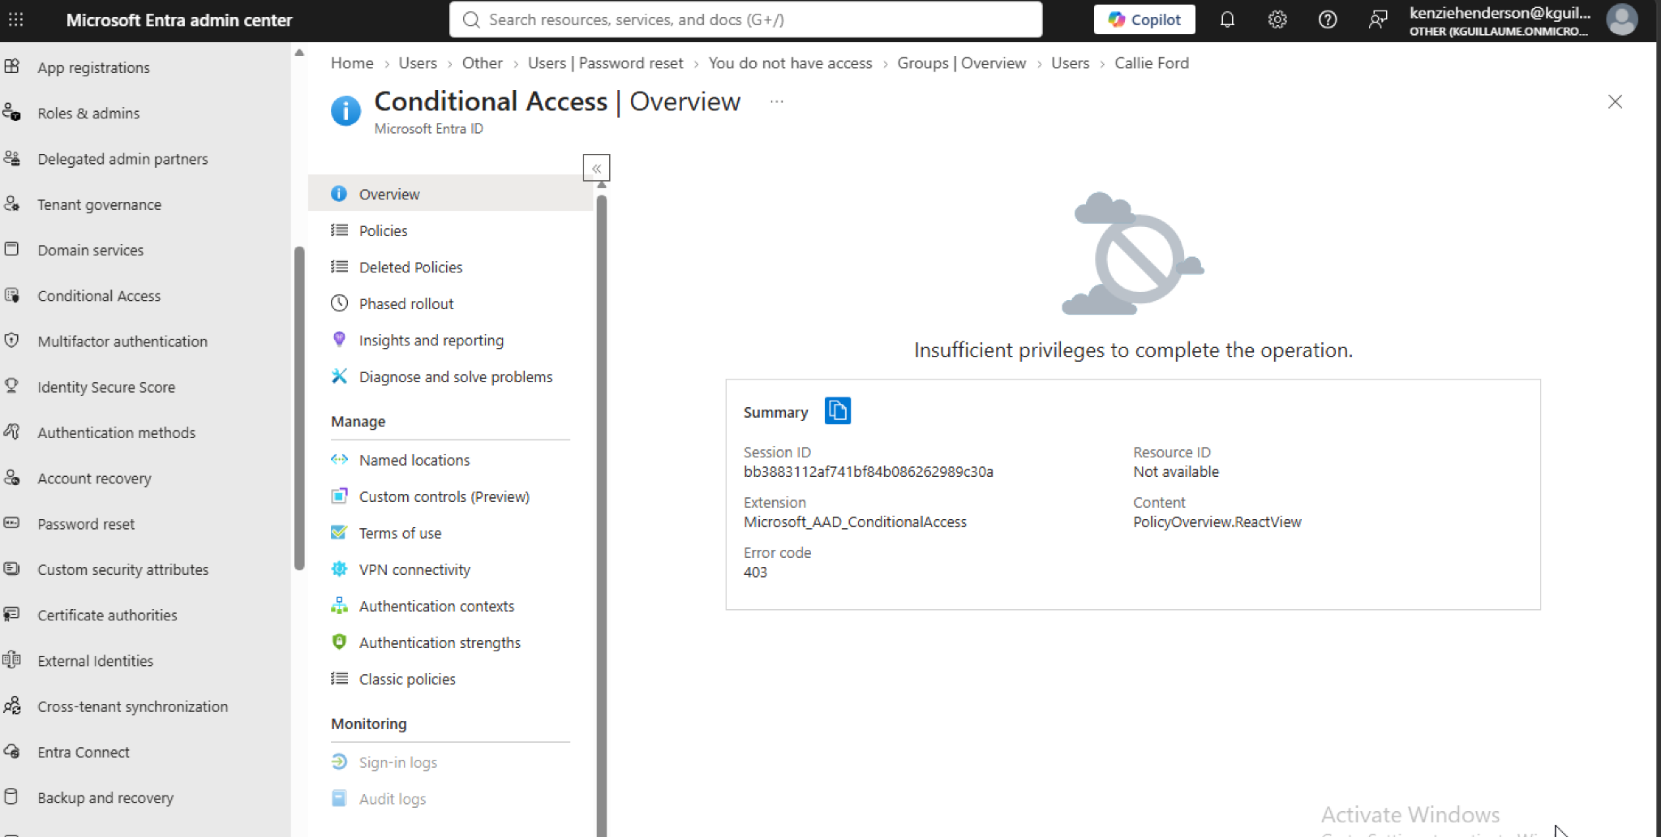Click the notifications bell icon
Viewport: 1661px width, 837px height.
coord(1227,19)
